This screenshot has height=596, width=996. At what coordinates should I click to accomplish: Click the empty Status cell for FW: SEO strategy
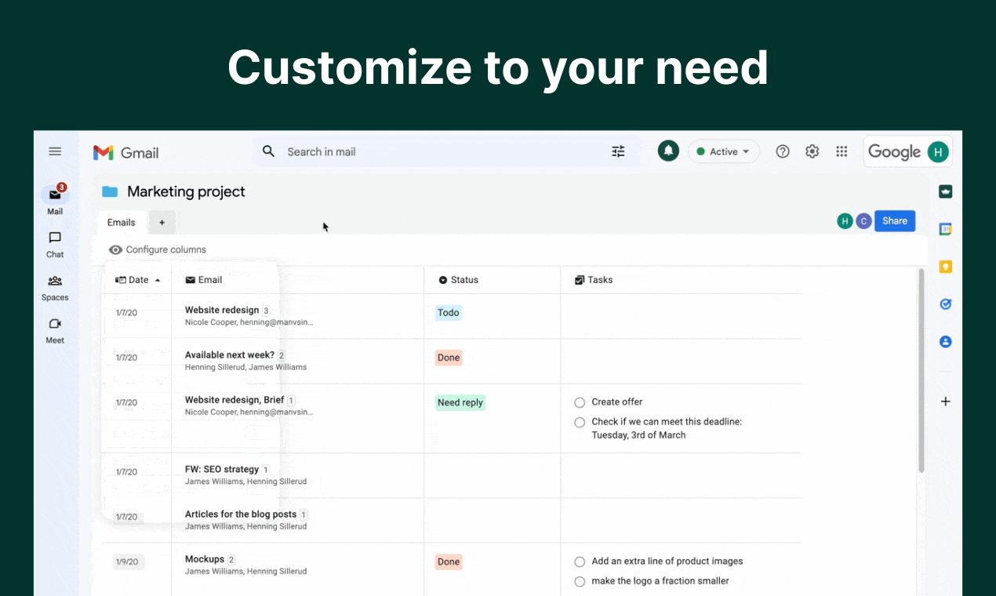pyautogui.click(x=493, y=476)
